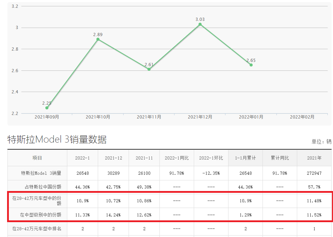The image size is (333, 237).
Task: Click sales value 30289 for 2021-12
Action: [113, 173]
